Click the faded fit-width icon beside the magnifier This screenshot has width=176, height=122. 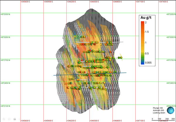pyautogui.click(x=9, y=119)
